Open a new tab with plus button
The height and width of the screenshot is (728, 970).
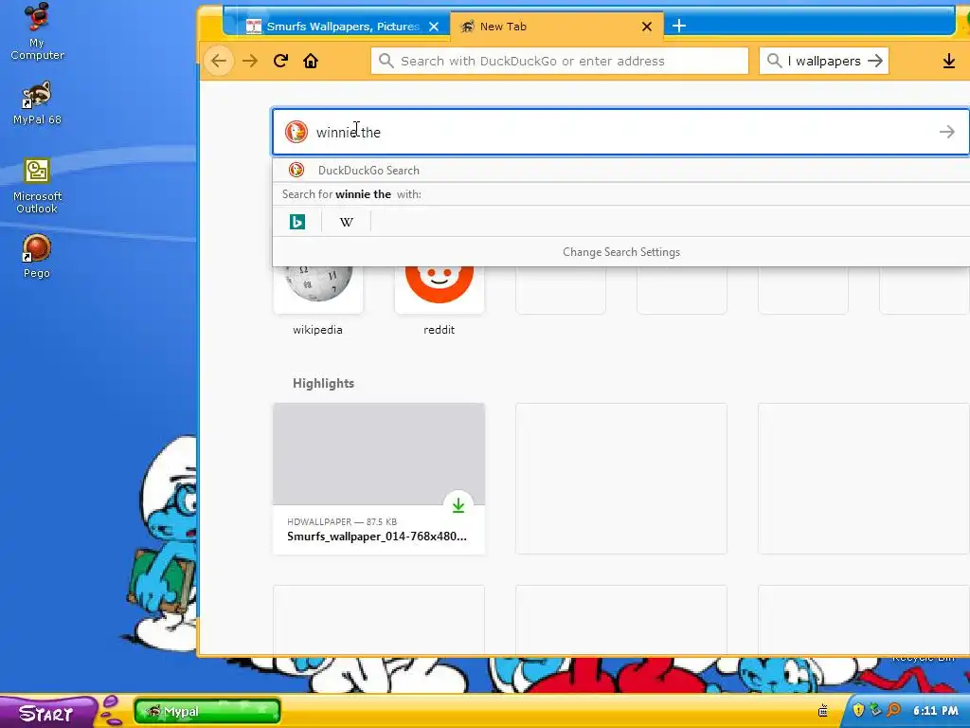pos(678,26)
